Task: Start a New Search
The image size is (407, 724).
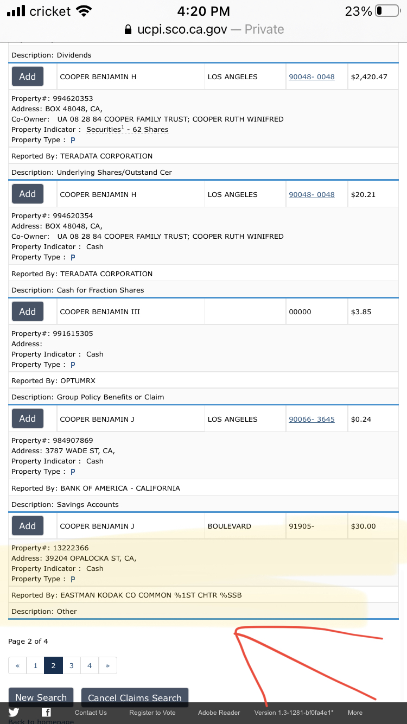Action: (41, 697)
